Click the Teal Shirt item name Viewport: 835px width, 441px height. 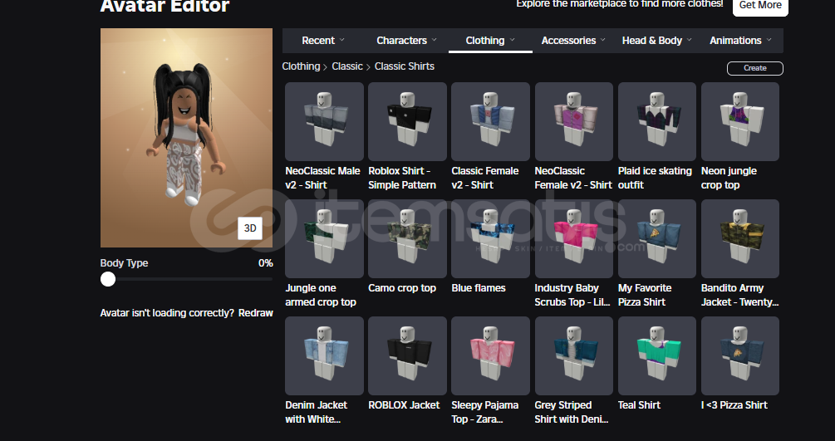point(639,405)
